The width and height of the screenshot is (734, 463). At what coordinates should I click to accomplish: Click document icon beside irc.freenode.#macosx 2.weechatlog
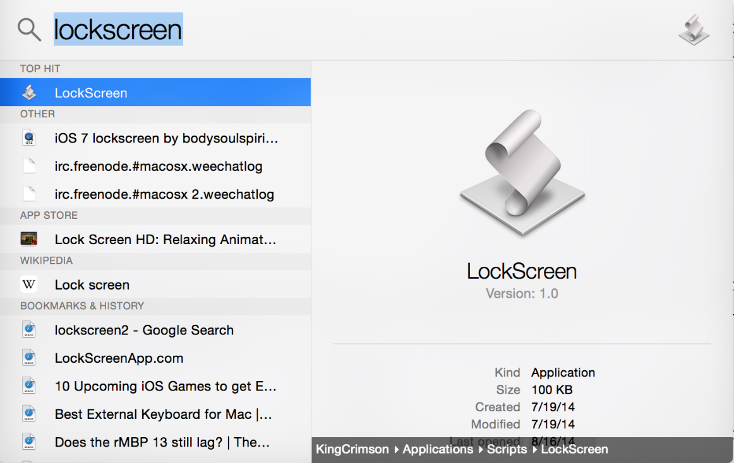tap(29, 194)
